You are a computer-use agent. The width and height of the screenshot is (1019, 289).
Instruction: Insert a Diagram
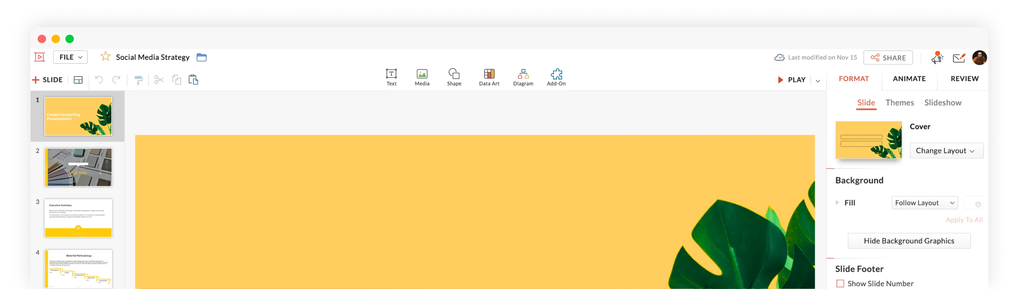point(523,77)
